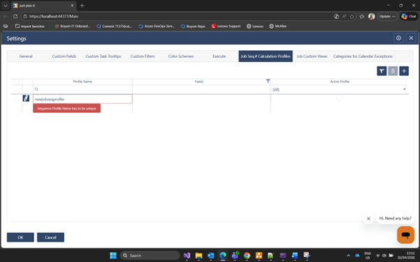The height and width of the screenshot is (262, 420).
Task: Click the ENG US language indicator
Action: click(368, 256)
